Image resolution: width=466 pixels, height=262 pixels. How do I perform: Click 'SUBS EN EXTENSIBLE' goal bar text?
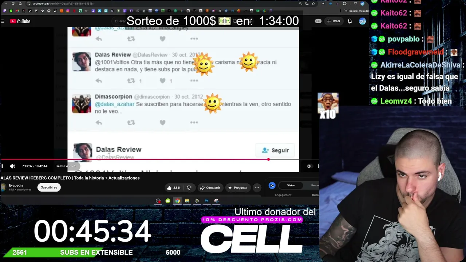click(96, 253)
